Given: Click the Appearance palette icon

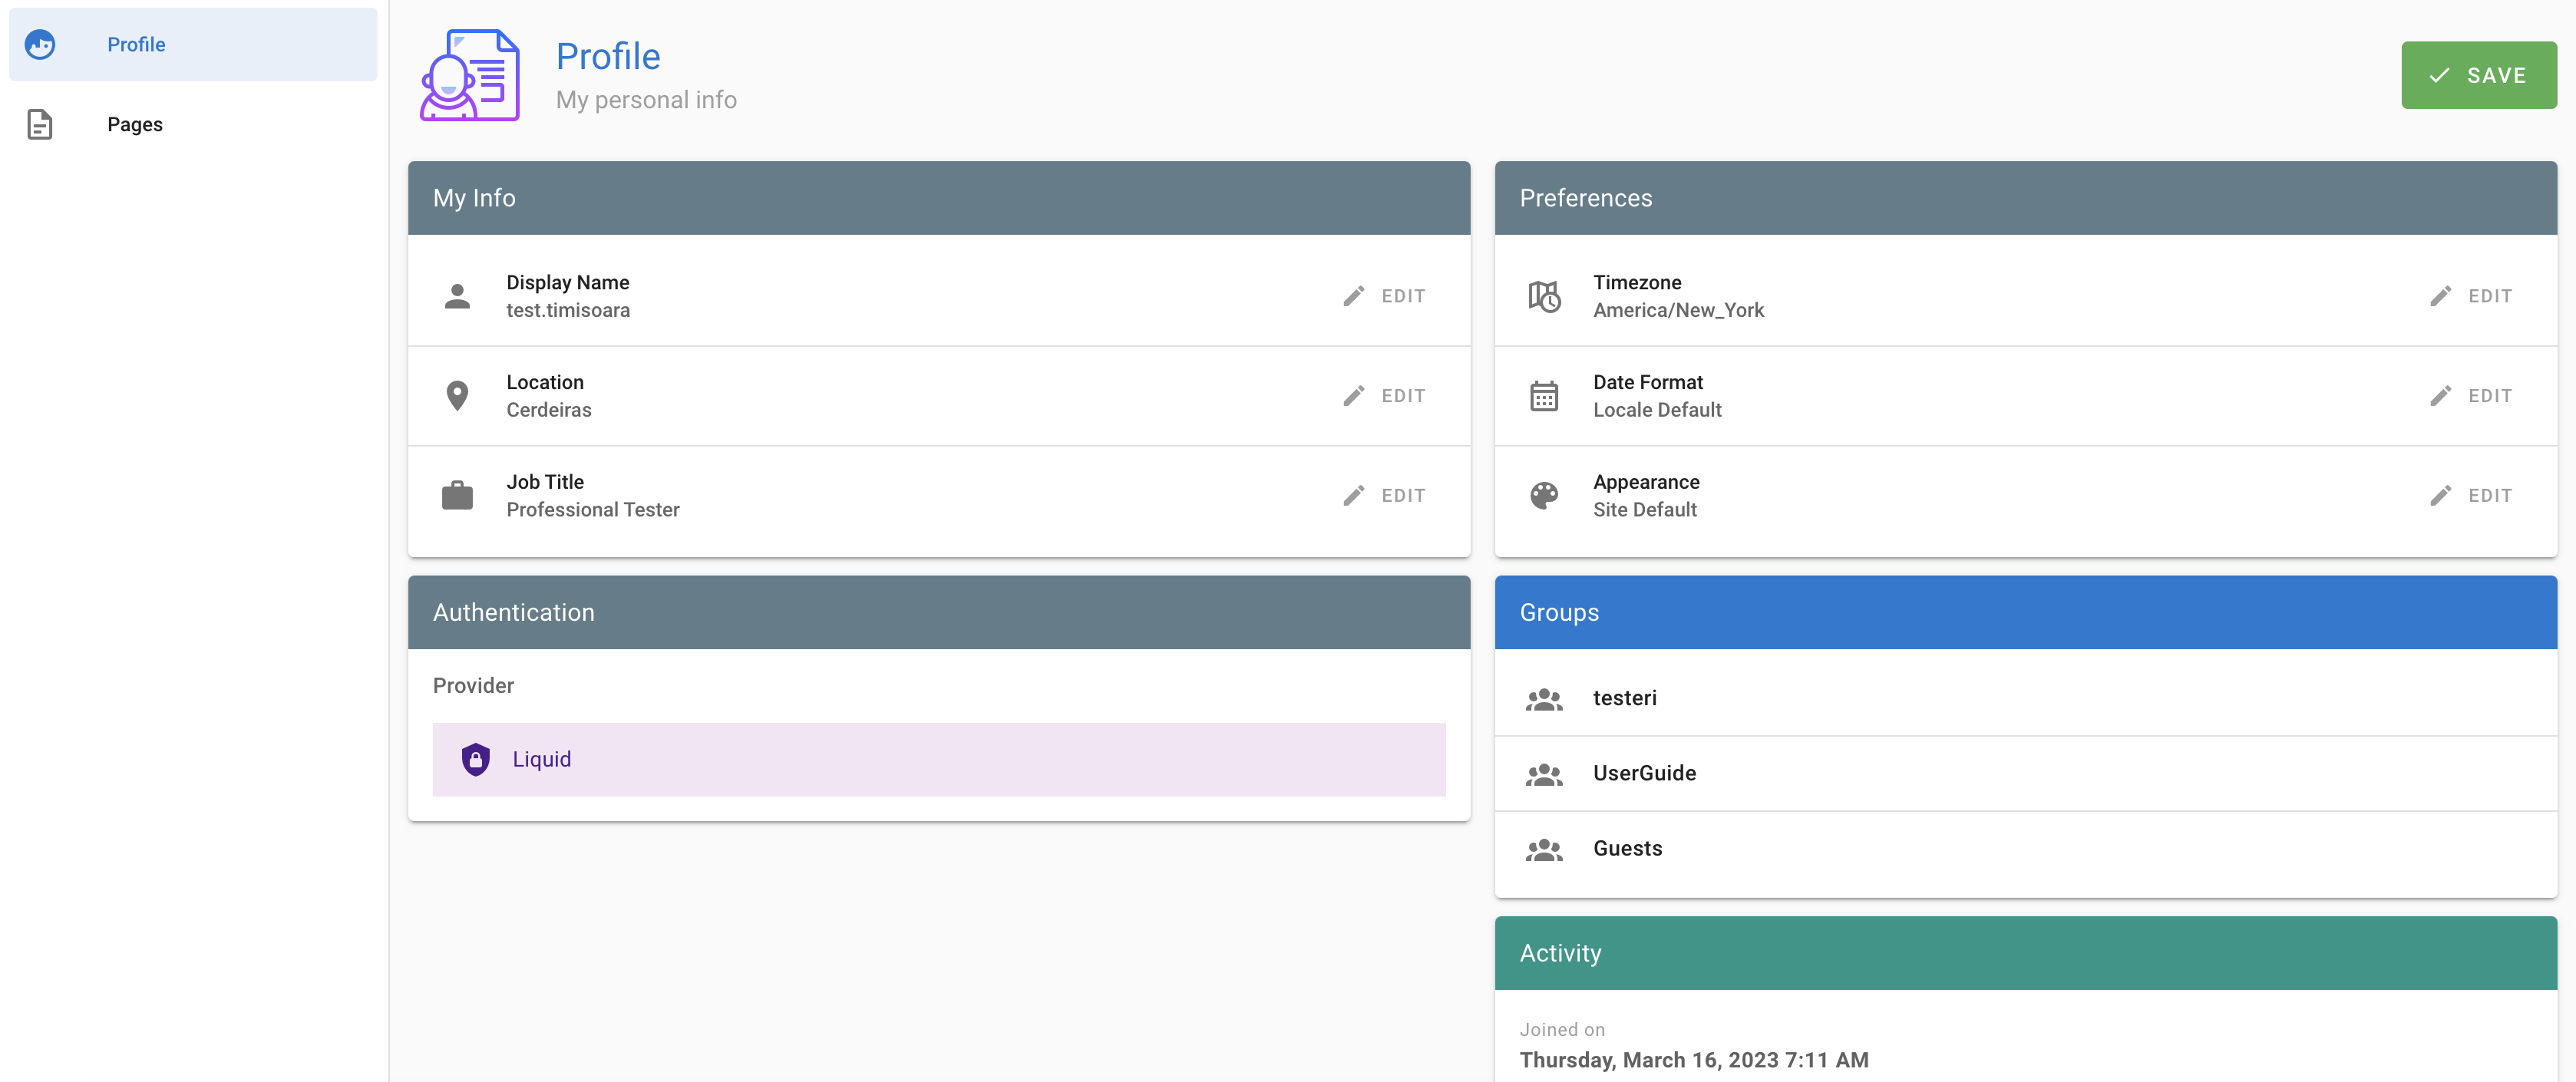Looking at the screenshot, I should pos(1543,496).
